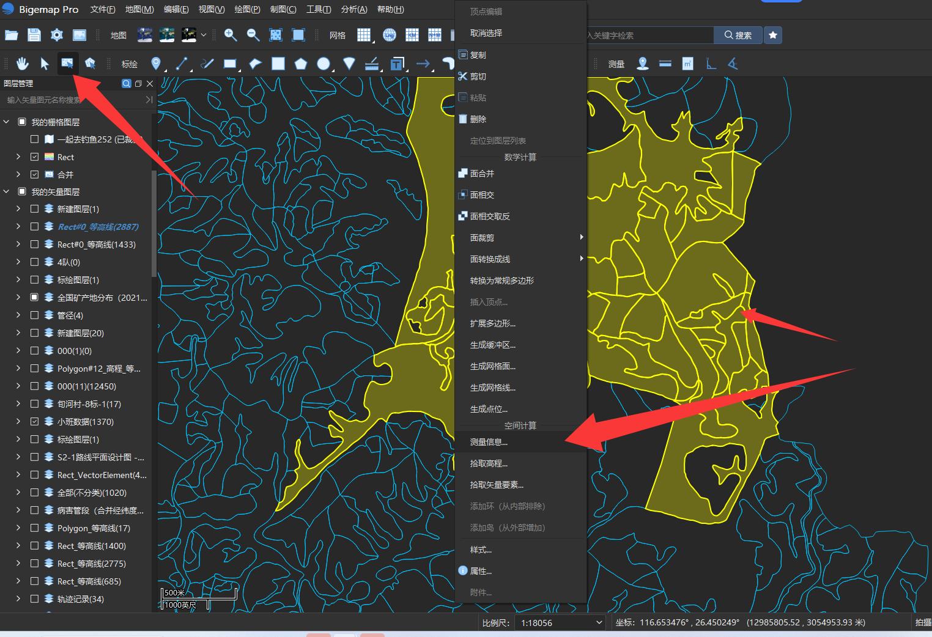Screen dimensions: 932x637
Task: Open the 分析(A) menu
Action: point(354,9)
